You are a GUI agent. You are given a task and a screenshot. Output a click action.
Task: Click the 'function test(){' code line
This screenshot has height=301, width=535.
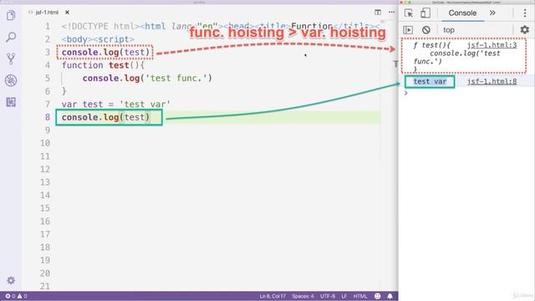click(x=103, y=65)
